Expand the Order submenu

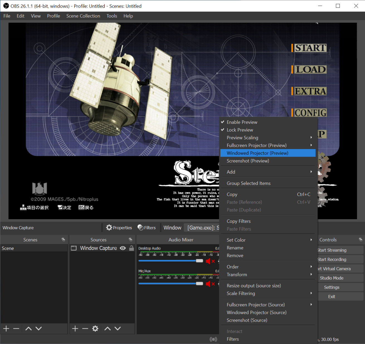pyautogui.click(x=268, y=267)
